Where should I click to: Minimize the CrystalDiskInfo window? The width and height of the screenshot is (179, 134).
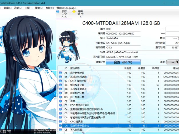[x=164, y=3]
